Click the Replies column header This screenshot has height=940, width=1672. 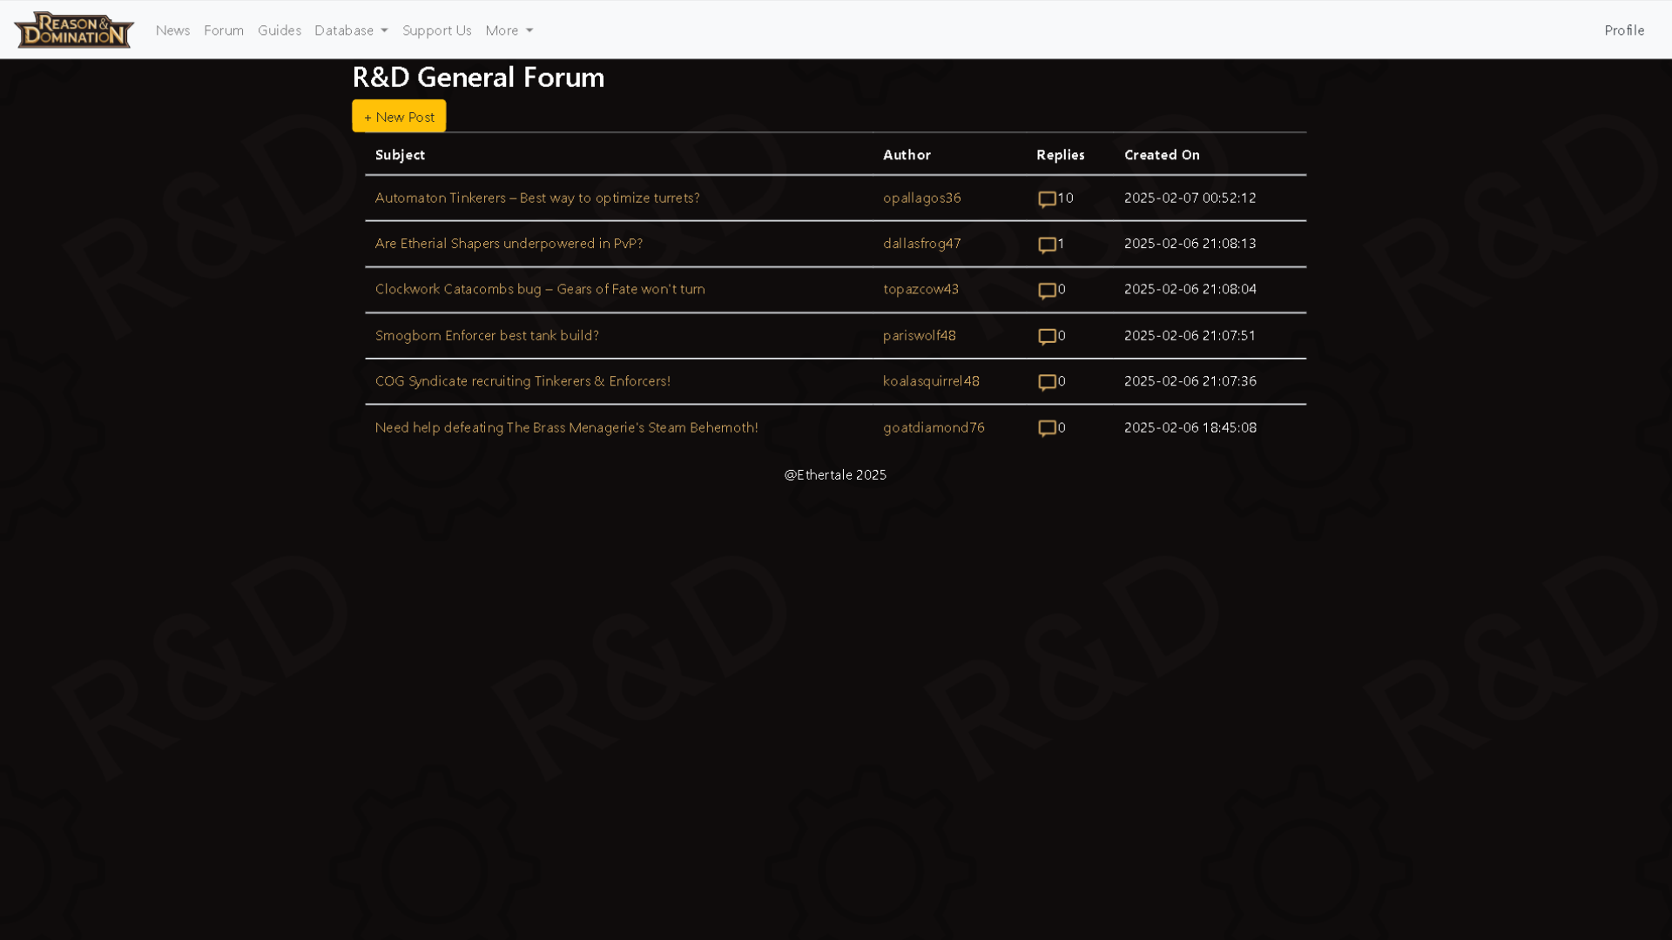click(x=1060, y=154)
